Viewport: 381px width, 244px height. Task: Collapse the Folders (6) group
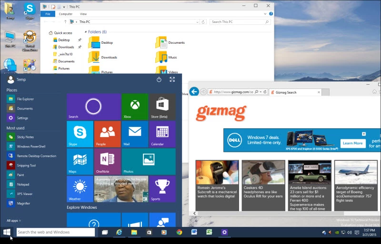(86, 32)
